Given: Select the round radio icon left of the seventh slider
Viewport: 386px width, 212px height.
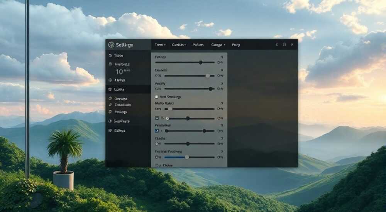Looking at the screenshot, I should (x=157, y=144).
